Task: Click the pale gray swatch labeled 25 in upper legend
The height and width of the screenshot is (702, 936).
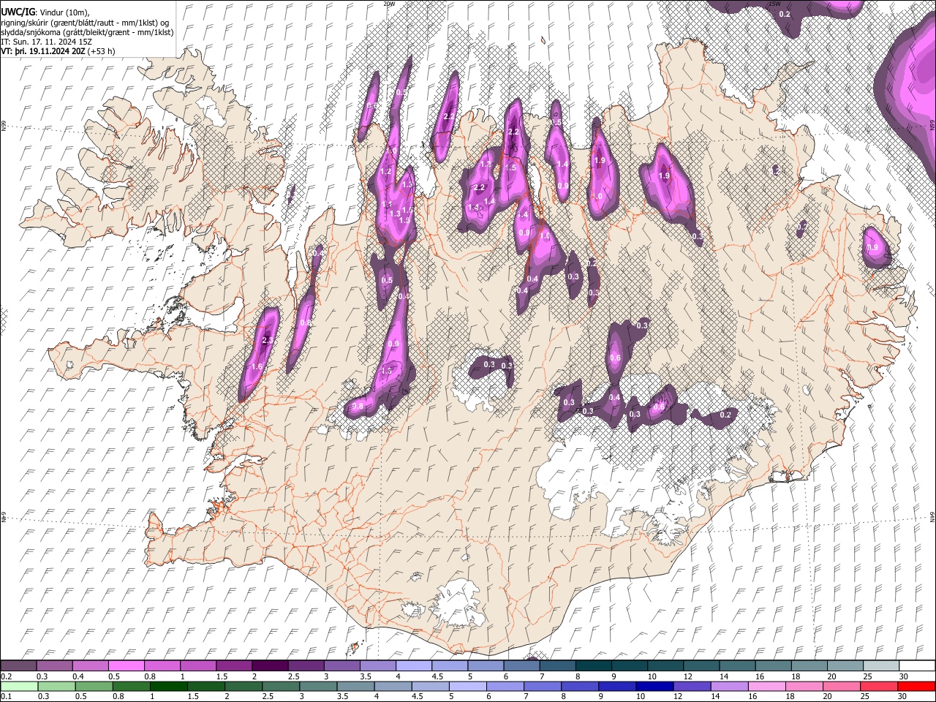Action: tap(881, 665)
